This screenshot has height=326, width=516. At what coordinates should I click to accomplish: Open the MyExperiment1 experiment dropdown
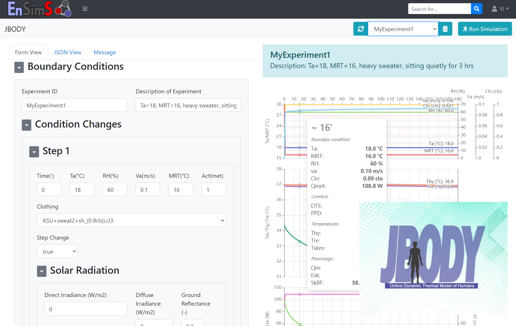(x=403, y=29)
